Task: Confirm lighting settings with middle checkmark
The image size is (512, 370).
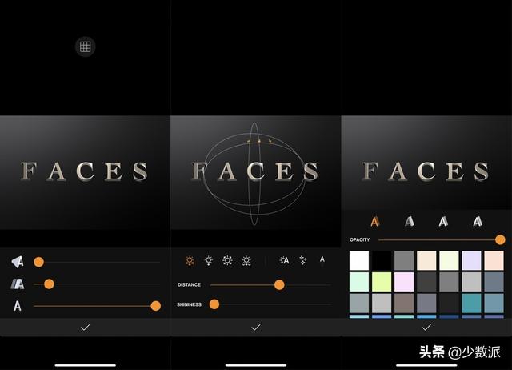Action: tap(256, 328)
